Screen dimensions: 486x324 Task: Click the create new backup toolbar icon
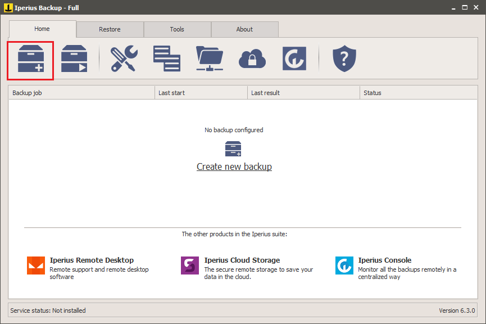click(x=31, y=59)
